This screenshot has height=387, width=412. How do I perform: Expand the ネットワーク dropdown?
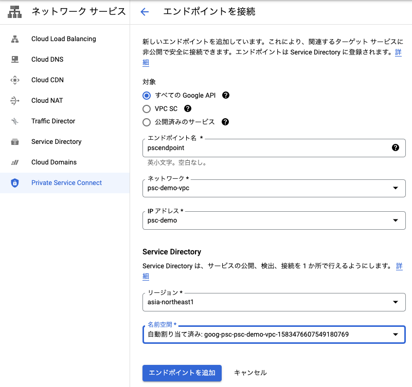tap(395, 188)
